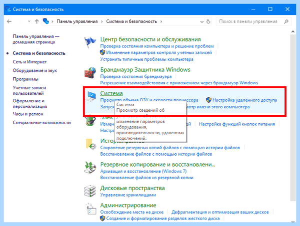The height and width of the screenshot is (226, 300).
Task: Click Освобождение места на диске
Action: (132, 212)
